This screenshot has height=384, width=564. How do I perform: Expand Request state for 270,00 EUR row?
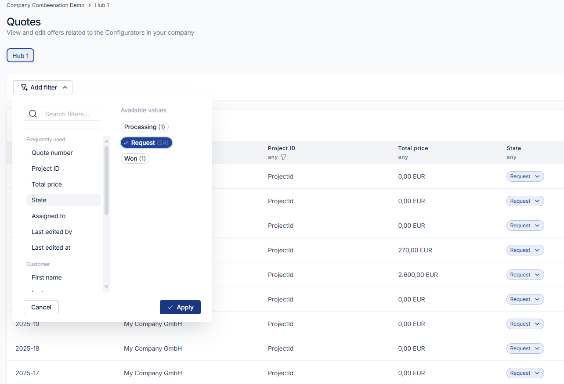click(x=525, y=250)
